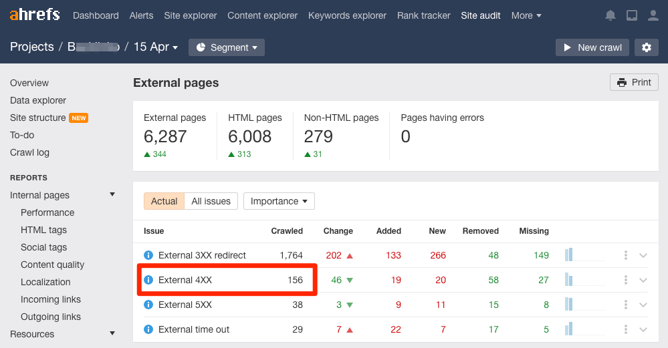The width and height of the screenshot is (668, 348).
Task: Click the Print button
Action: coord(634,82)
